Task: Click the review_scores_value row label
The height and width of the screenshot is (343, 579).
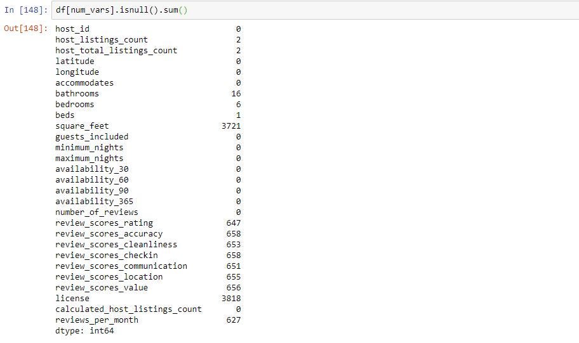Action: click(x=102, y=288)
